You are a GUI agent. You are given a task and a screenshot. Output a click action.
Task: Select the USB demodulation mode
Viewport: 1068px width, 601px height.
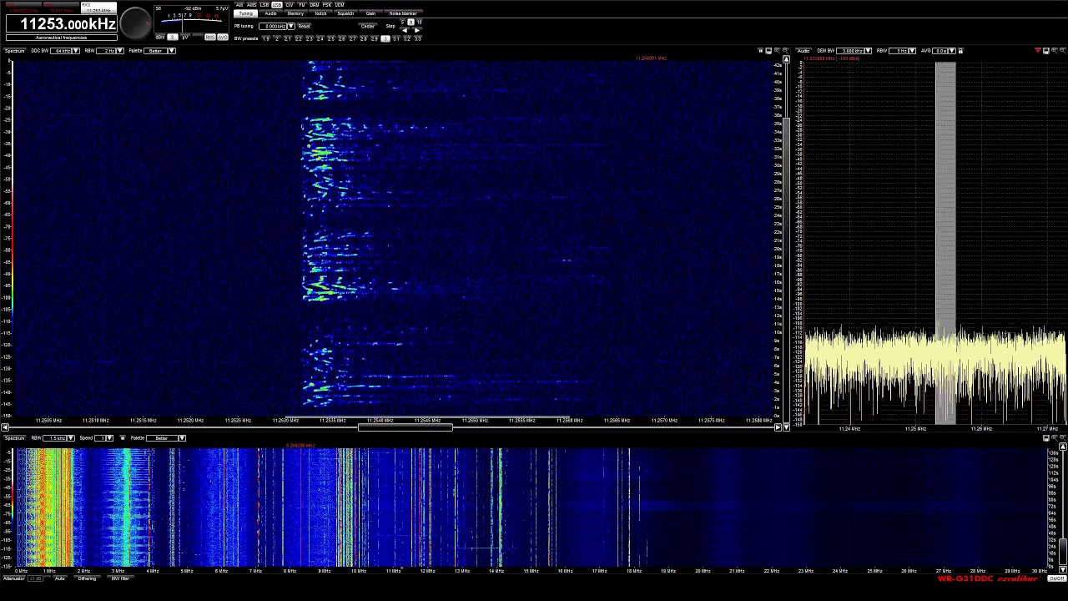coord(277,5)
